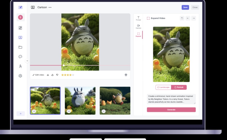Click the prompt text field

[x=171, y=99]
